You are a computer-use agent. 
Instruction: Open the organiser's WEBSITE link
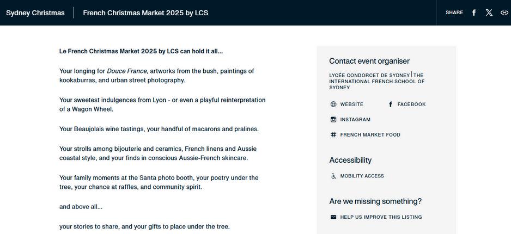click(x=351, y=104)
